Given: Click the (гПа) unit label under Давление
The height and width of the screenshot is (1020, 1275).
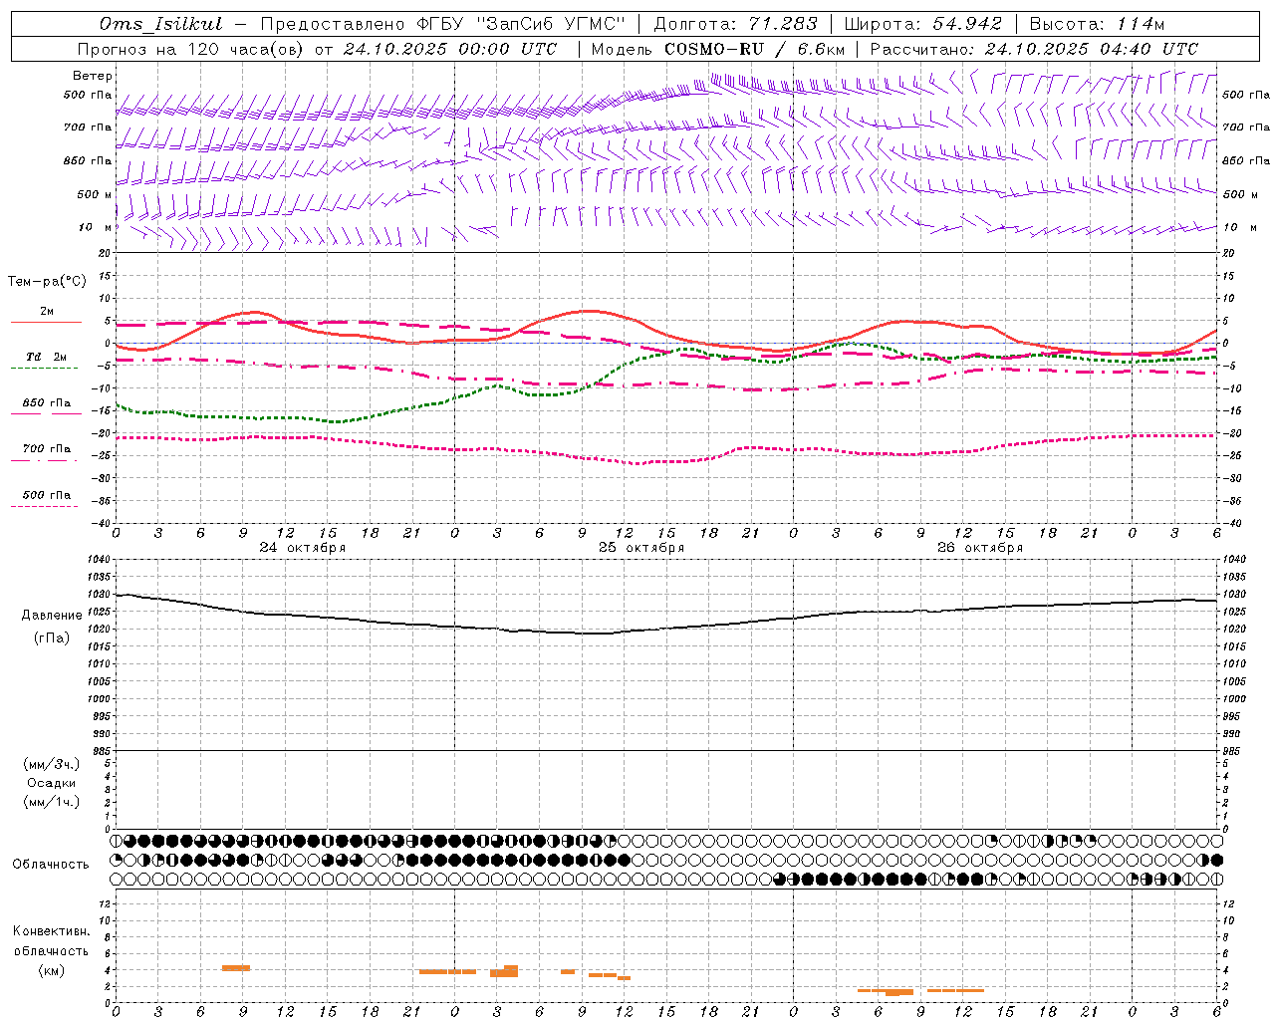Looking at the screenshot, I should tap(52, 637).
